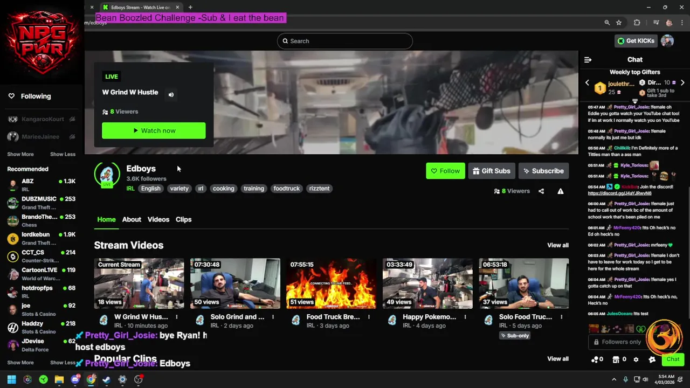Open recommended channel lordkebun

(42, 238)
